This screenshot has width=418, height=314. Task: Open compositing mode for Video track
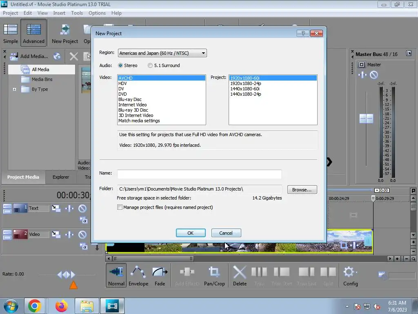(x=83, y=247)
